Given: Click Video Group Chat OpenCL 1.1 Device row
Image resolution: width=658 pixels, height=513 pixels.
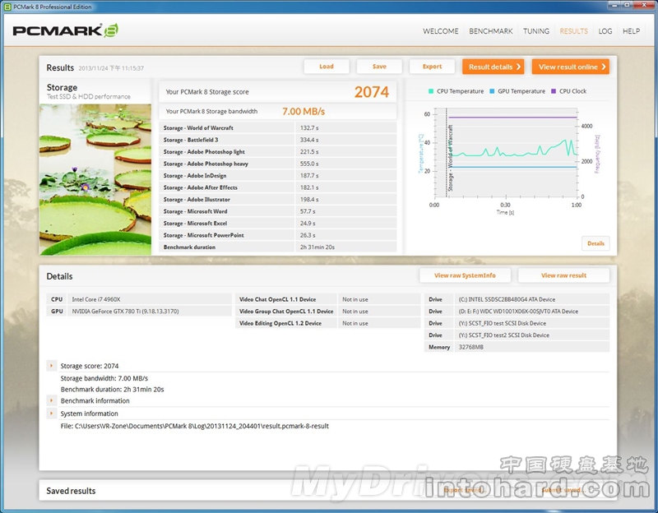Looking at the screenshot, I should [327, 312].
